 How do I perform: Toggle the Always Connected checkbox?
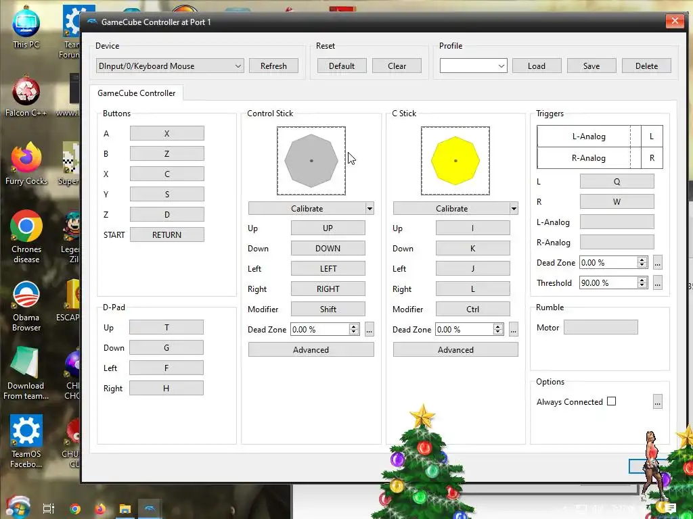[x=611, y=401]
